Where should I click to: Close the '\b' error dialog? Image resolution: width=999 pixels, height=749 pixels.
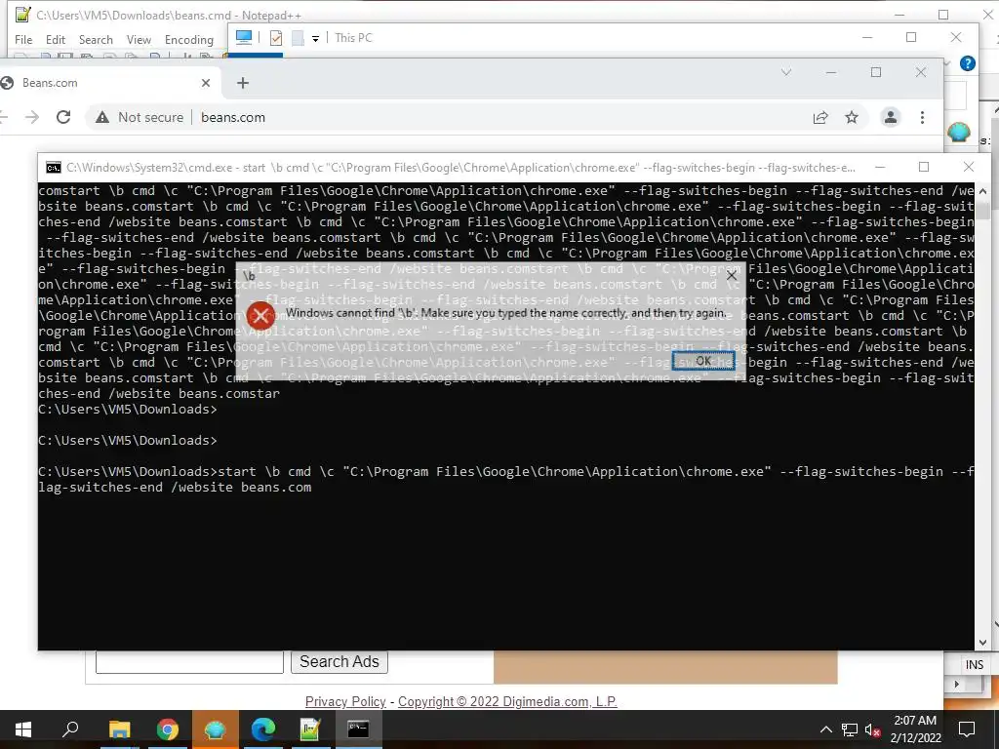tap(732, 276)
